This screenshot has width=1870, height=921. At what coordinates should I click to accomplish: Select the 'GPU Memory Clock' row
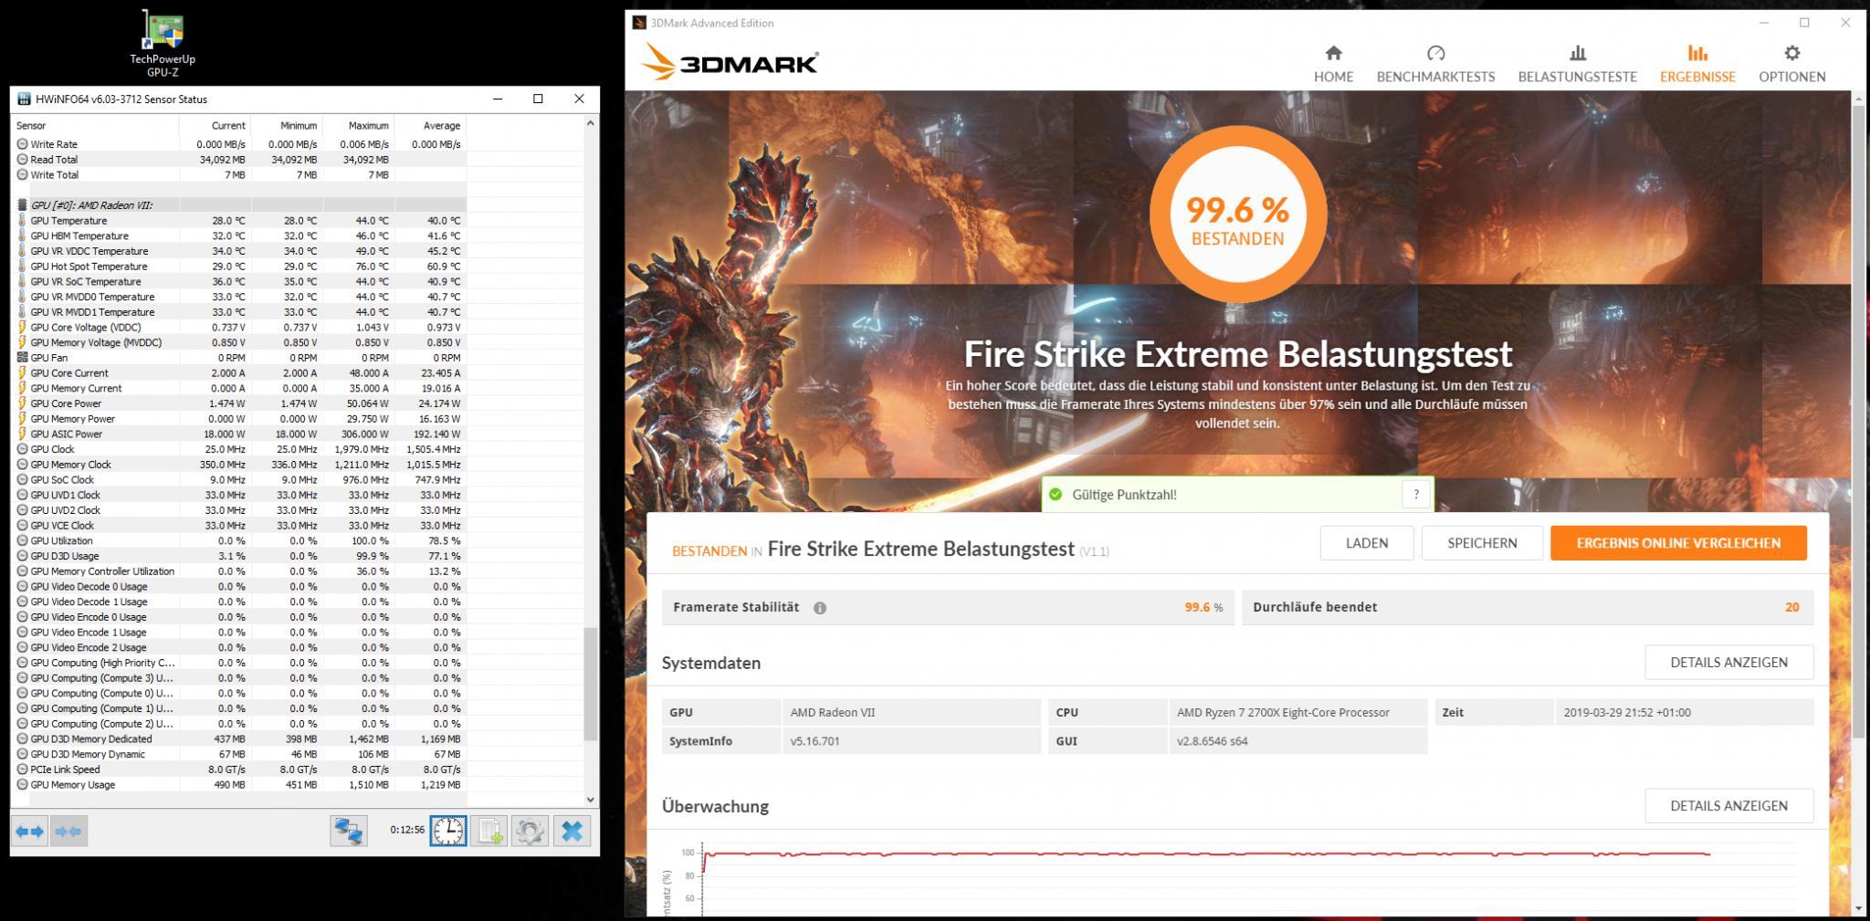(x=240, y=465)
